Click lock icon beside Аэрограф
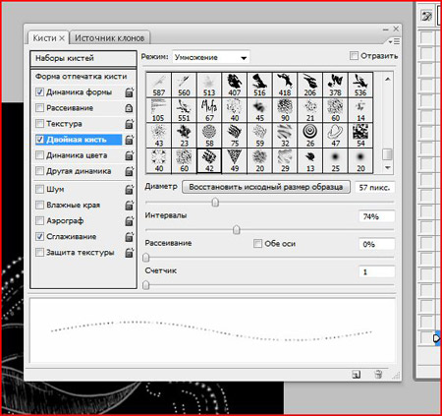Screen dimensions: 442x416 tap(130, 221)
